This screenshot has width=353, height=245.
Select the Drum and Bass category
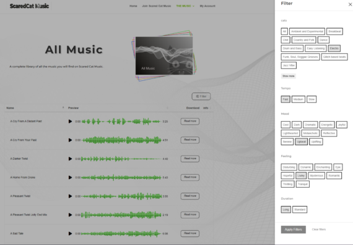[x=292, y=48]
